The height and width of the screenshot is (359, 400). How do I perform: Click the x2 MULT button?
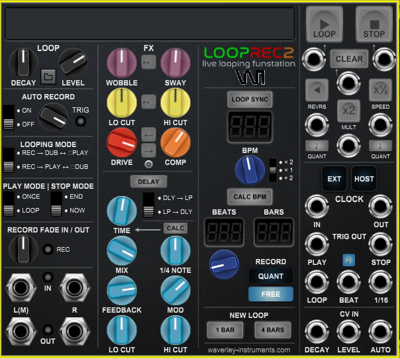click(348, 110)
